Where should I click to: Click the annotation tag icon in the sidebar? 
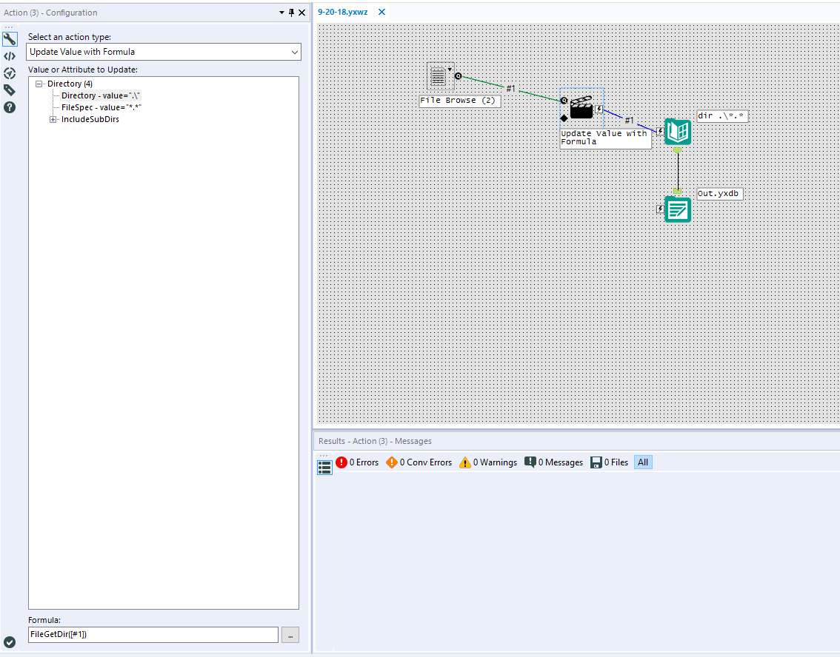(x=10, y=90)
